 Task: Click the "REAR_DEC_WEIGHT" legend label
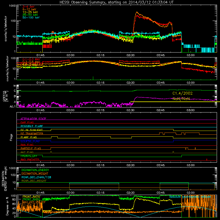click(x=34, y=181)
